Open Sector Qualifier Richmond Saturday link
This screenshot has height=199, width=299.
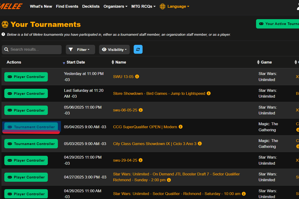tap(177, 194)
